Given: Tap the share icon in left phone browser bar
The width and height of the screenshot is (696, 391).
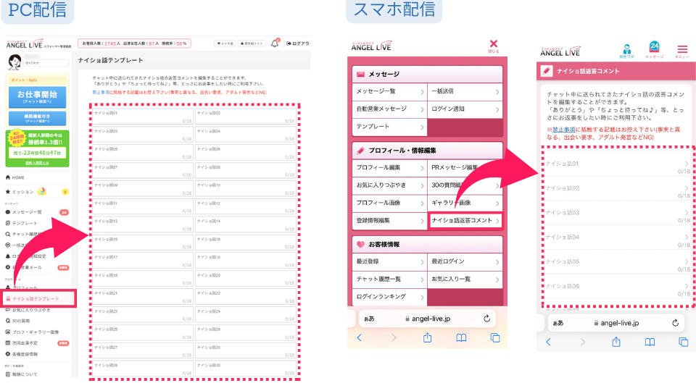Looking at the screenshot, I should click(427, 337).
